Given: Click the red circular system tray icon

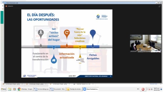Looking at the screenshot, I should pos(143,89).
